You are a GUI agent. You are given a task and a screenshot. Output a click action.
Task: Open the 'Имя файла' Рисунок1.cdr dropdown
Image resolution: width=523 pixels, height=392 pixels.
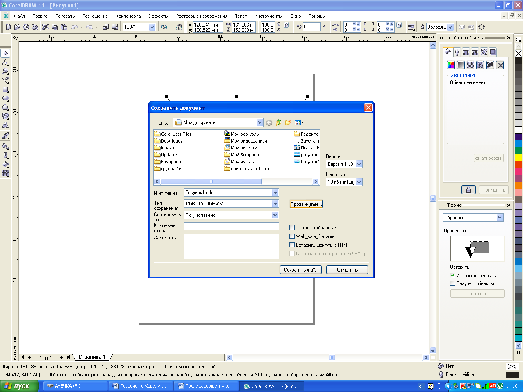click(275, 192)
